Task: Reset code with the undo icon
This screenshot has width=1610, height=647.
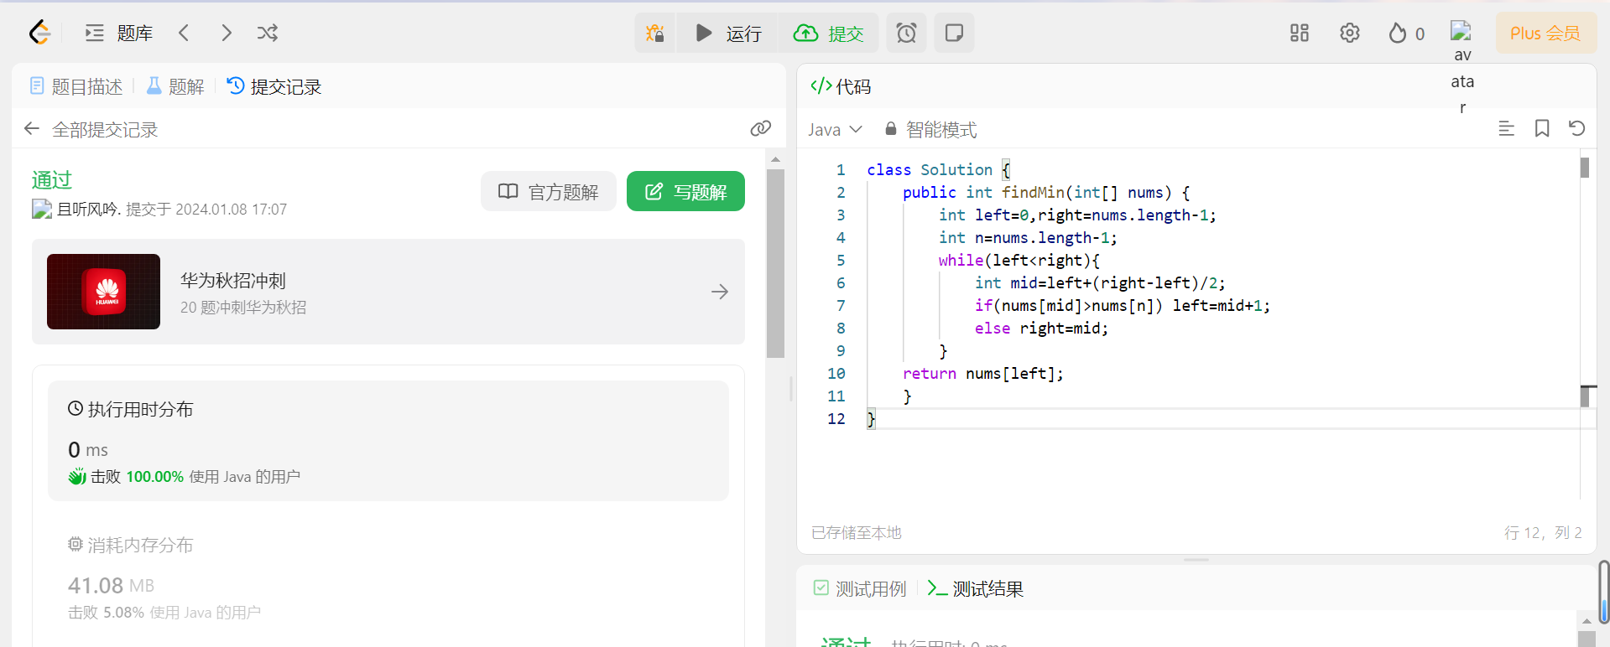Action: point(1577,128)
